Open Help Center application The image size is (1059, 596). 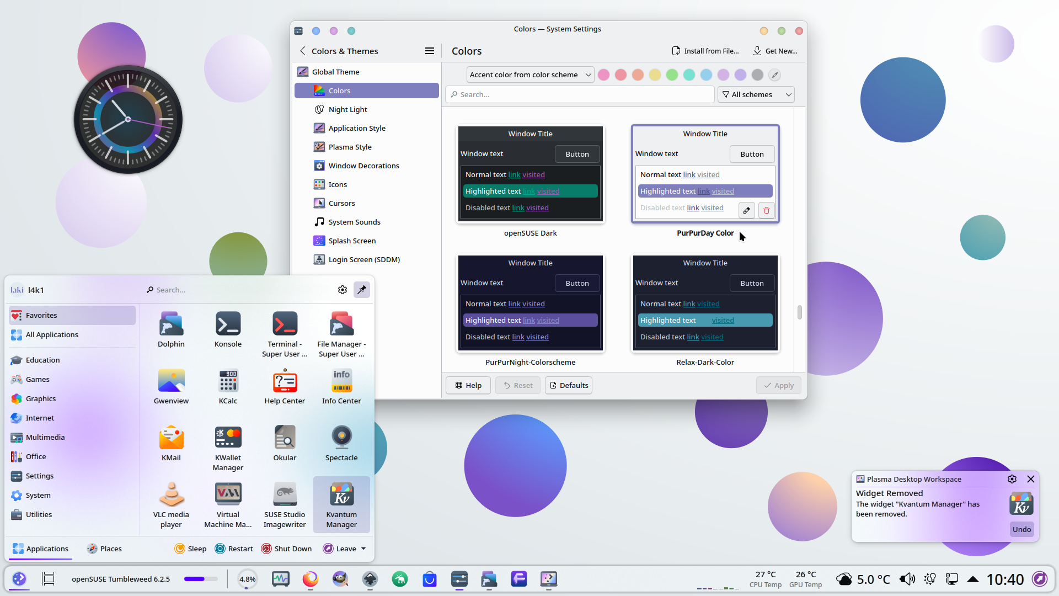(x=285, y=387)
